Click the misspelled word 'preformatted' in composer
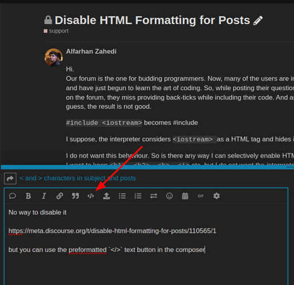The width and height of the screenshot is (294, 285). (x=88, y=250)
